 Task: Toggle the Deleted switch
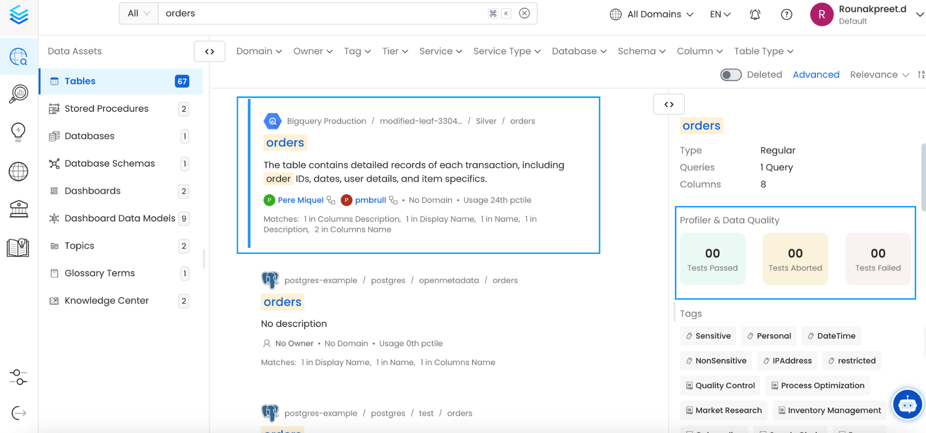point(731,75)
